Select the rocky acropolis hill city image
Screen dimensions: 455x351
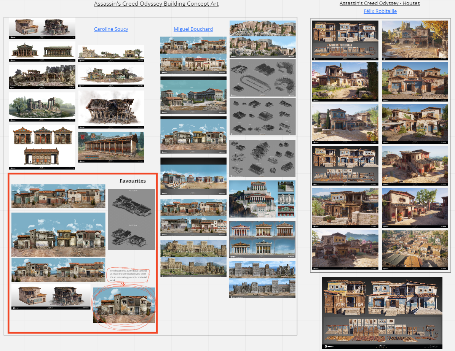263,39
